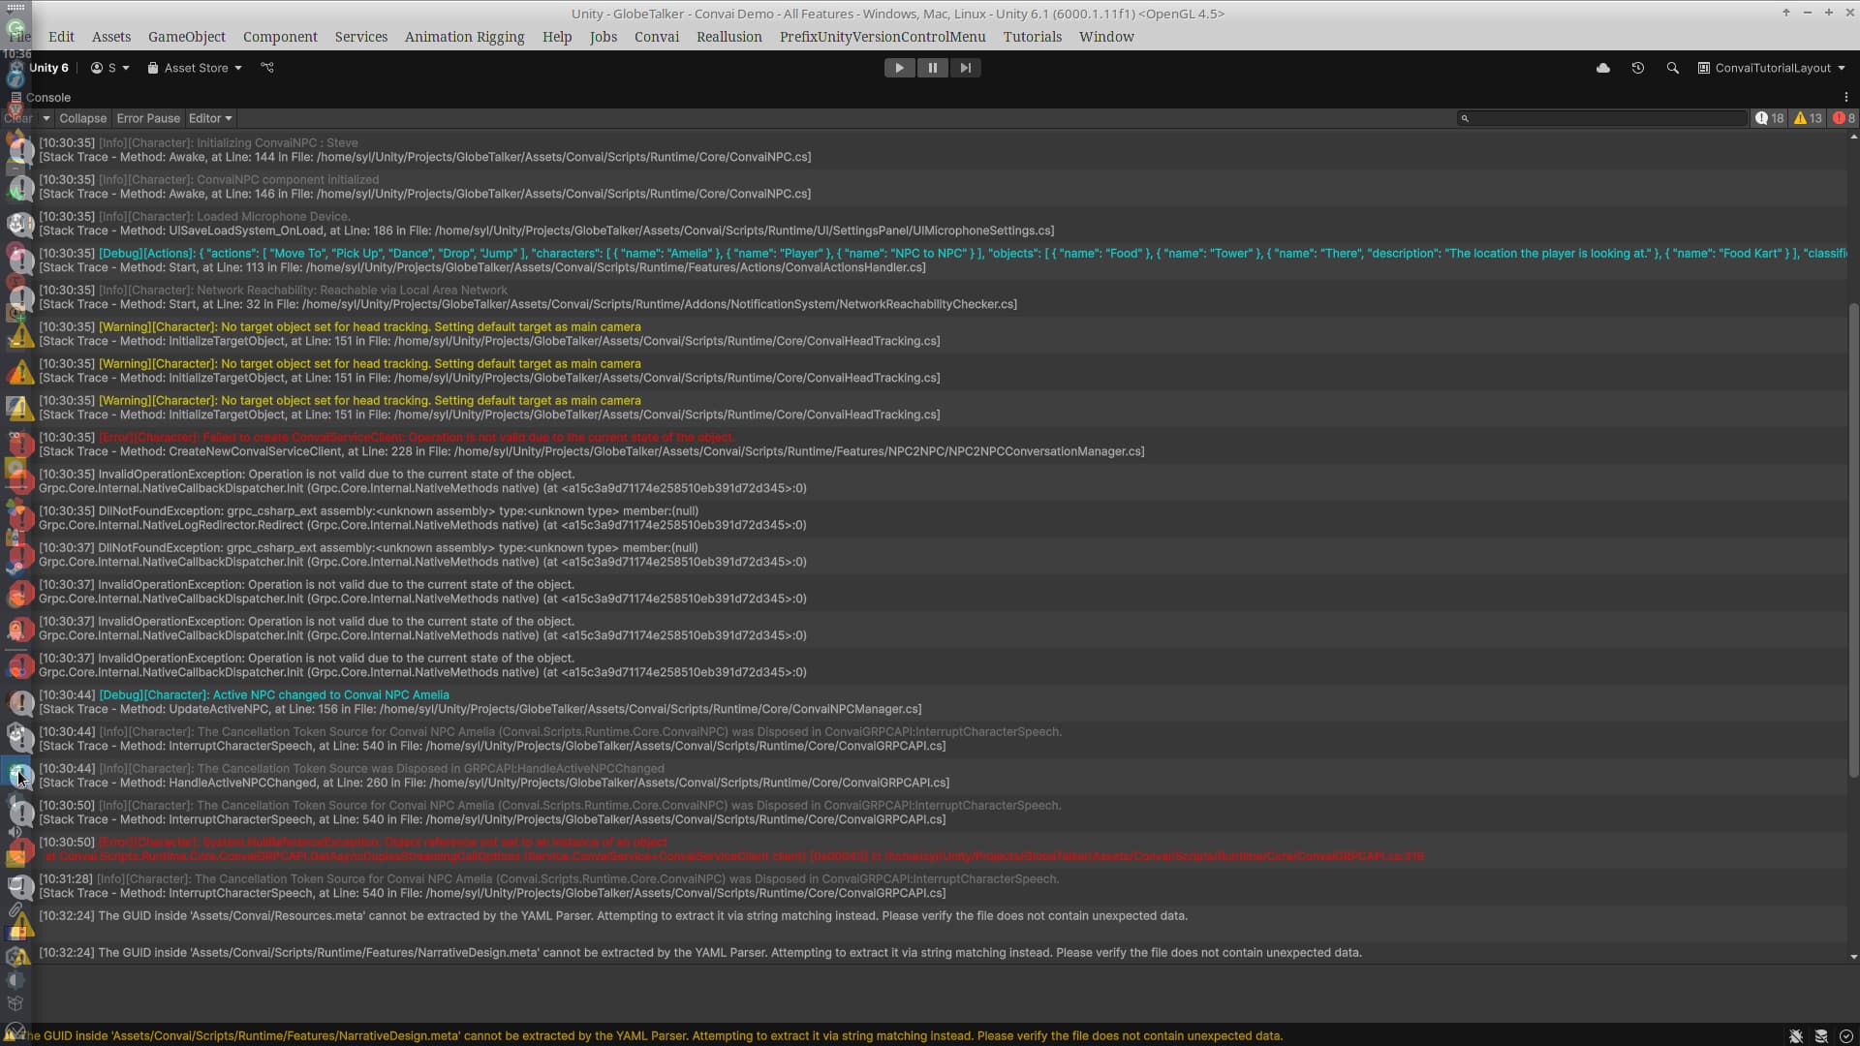Click the Asset Store bag icon
Image resolution: width=1860 pixels, height=1046 pixels.
[153, 68]
